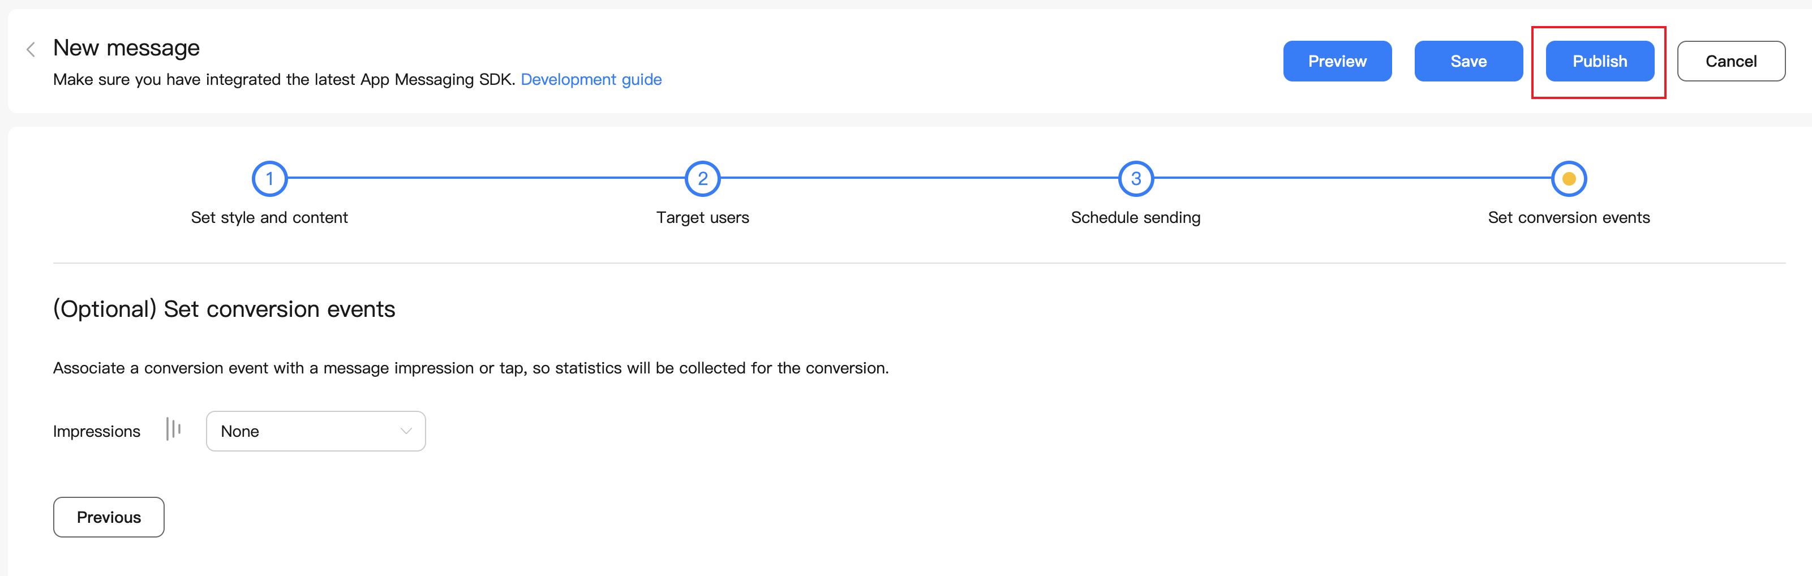Go back with the Previous button
Image resolution: width=1812 pixels, height=576 pixels.
(x=109, y=517)
